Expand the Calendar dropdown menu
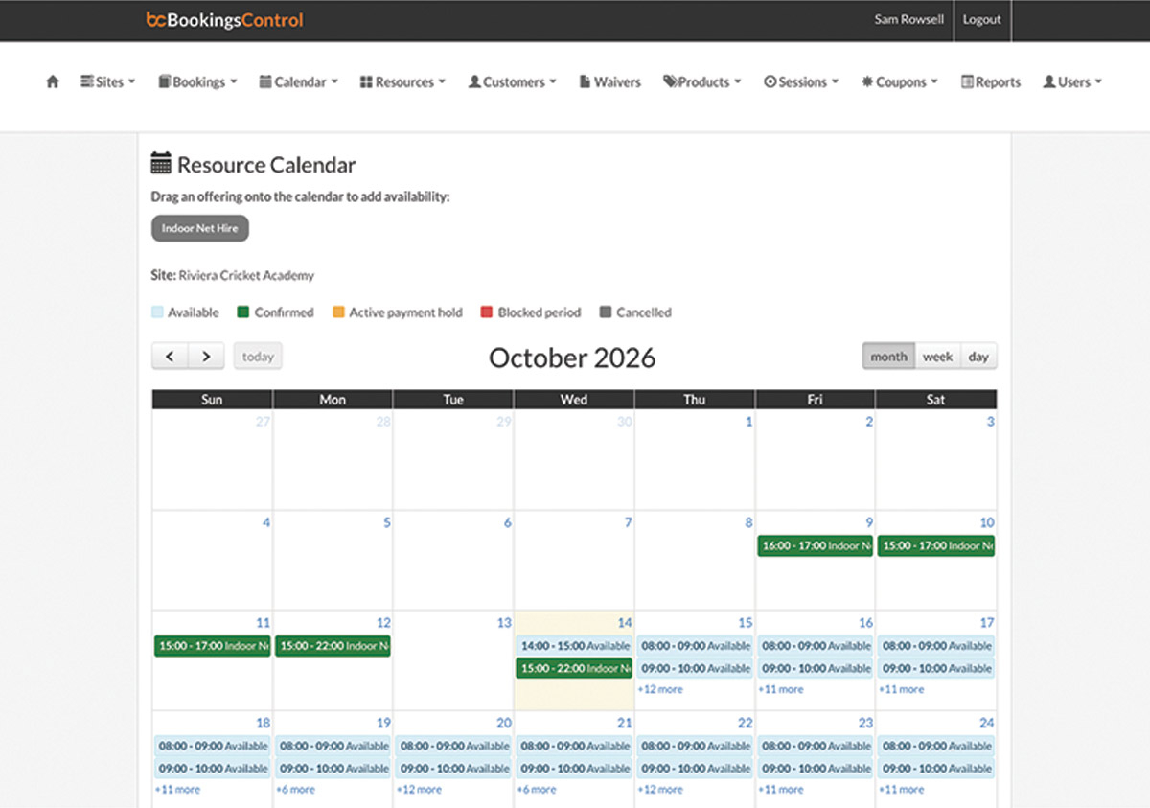1150x808 pixels. click(299, 82)
